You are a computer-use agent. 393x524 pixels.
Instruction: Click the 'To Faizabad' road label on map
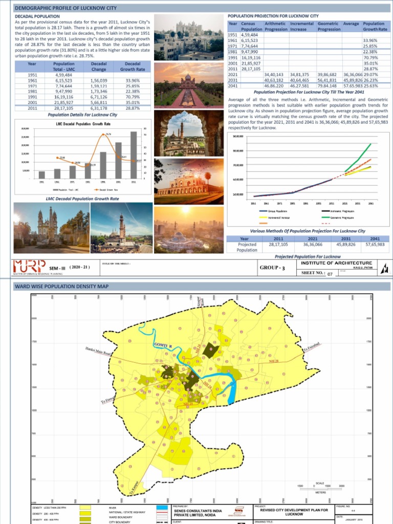coord(312,346)
